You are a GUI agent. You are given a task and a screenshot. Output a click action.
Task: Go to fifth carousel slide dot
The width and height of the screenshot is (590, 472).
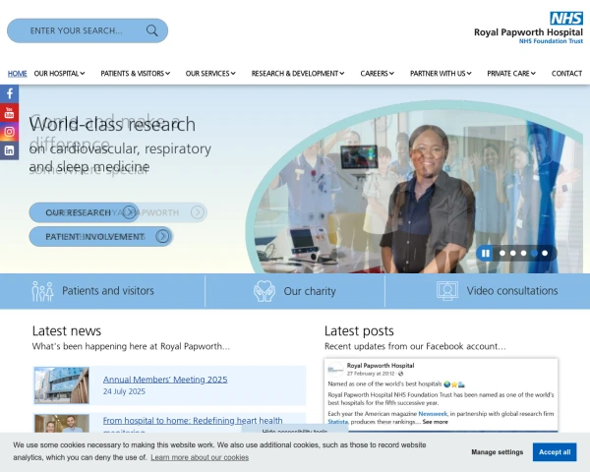[545, 254]
